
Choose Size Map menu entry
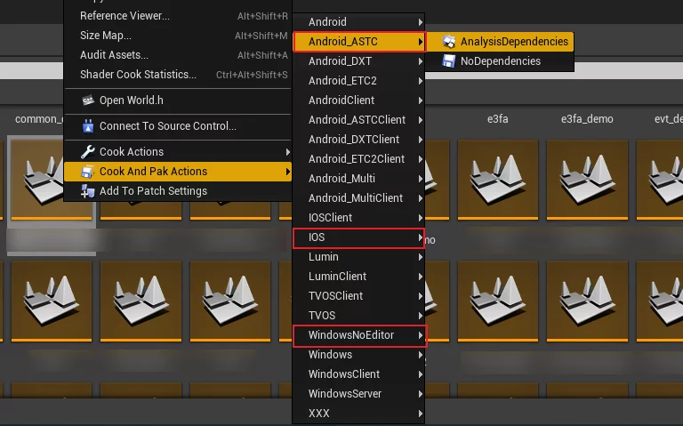[x=106, y=36]
